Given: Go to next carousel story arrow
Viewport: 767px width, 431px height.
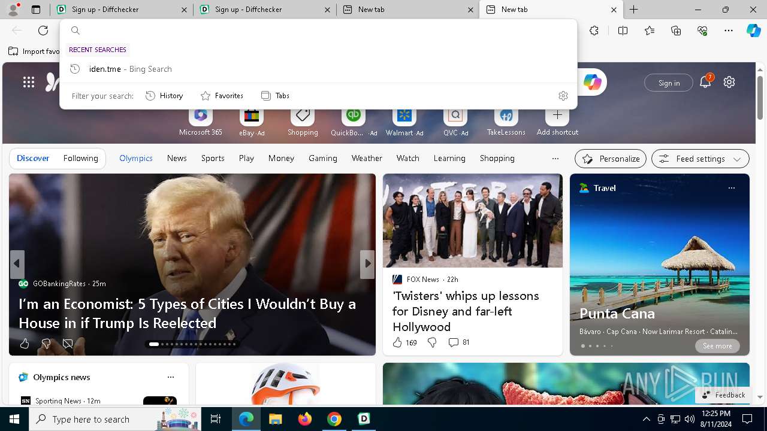Looking at the screenshot, I should coord(367,263).
